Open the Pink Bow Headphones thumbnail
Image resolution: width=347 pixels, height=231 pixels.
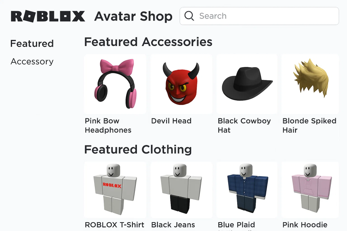tap(115, 84)
